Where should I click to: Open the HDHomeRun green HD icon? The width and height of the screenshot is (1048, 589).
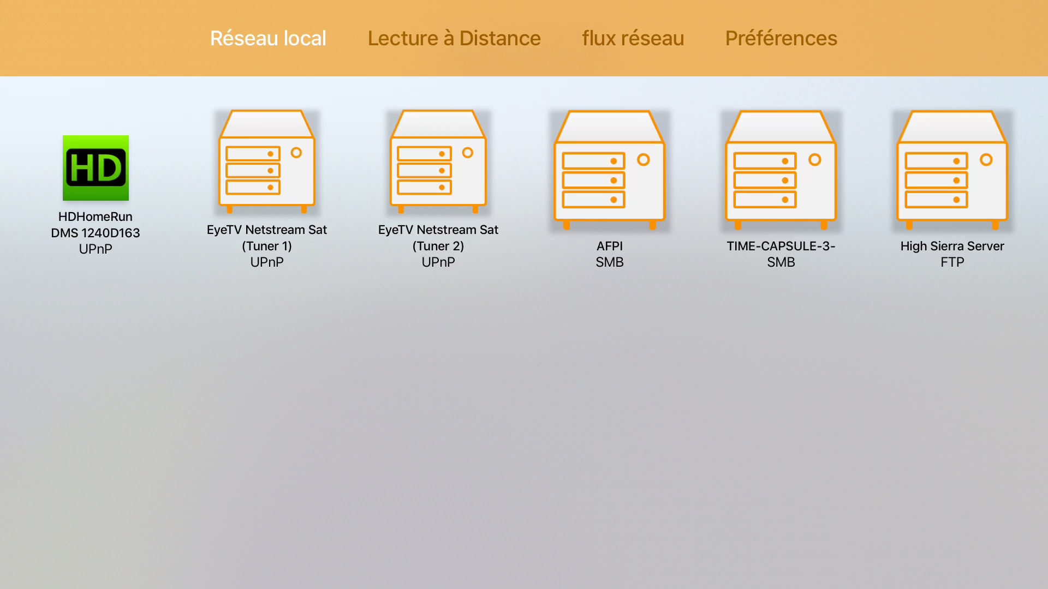(x=96, y=168)
